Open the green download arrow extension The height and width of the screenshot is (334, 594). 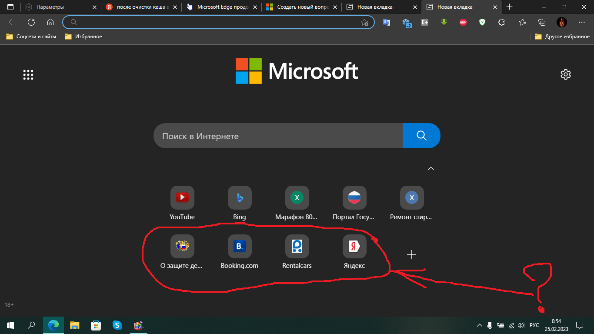click(x=444, y=22)
